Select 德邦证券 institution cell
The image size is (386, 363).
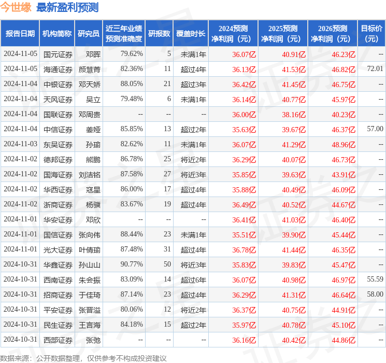58,159
